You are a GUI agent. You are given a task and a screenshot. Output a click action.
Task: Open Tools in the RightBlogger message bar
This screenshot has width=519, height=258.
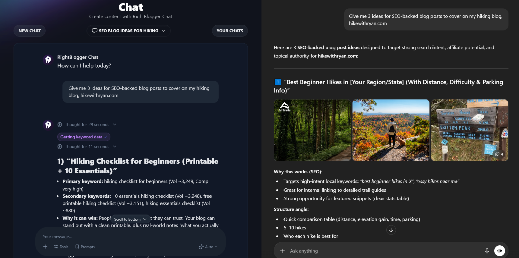(61, 247)
